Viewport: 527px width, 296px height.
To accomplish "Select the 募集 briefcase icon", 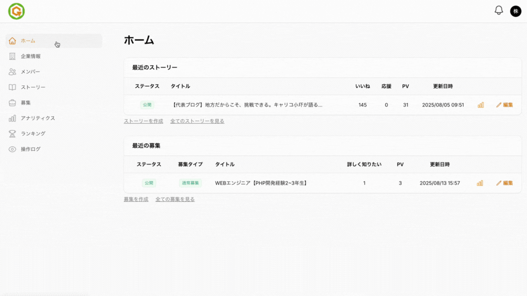I will [x=12, y=103].
